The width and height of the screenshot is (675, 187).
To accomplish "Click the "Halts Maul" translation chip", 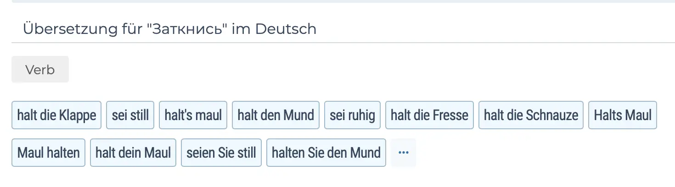I will click(623, 115).
